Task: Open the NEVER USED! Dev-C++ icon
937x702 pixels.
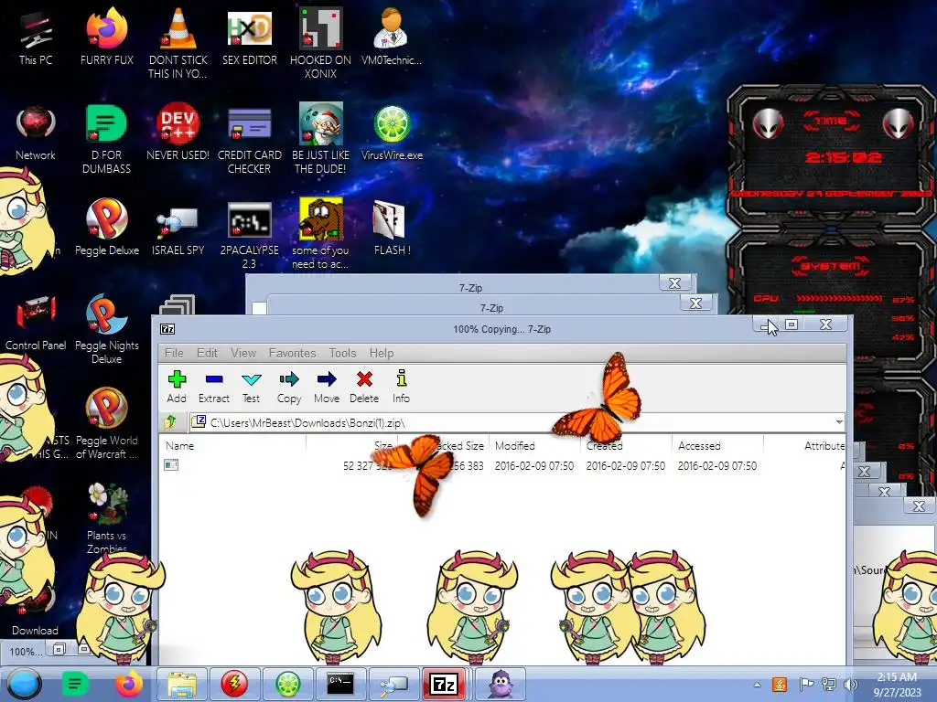Action: coord(178,133)
